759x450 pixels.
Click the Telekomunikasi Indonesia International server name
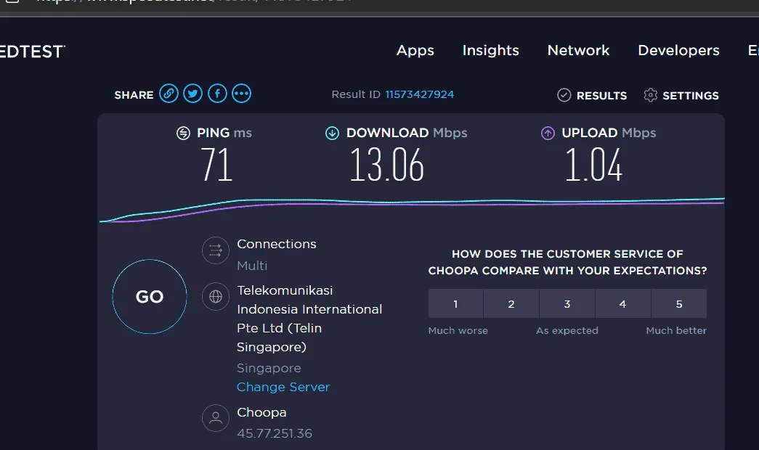coord(309,319)
